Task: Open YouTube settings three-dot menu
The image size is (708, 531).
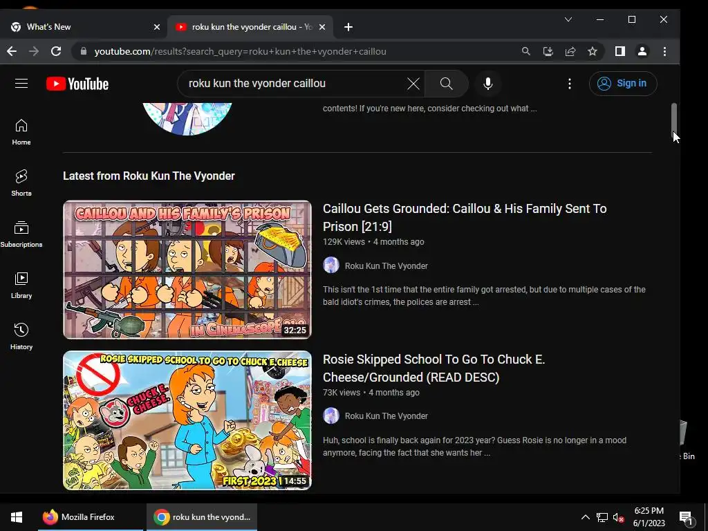Action: pyautogui.click(x=570, y=84)
